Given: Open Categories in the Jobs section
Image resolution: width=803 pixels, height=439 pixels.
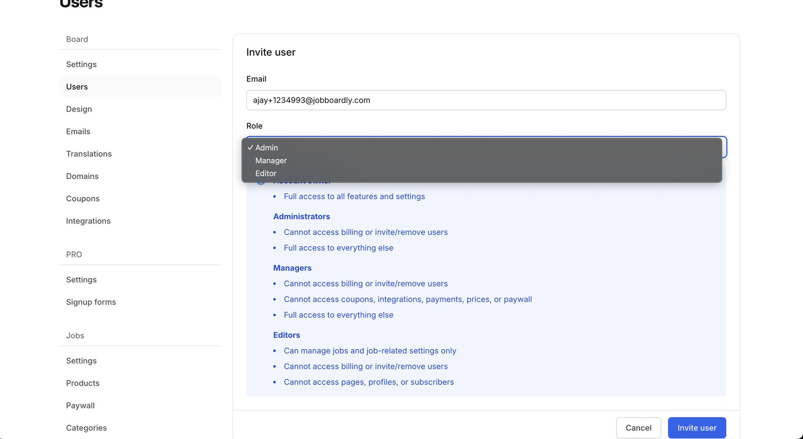Looking at the screenshot, I should pyautogui.click(x=86, y=428).
